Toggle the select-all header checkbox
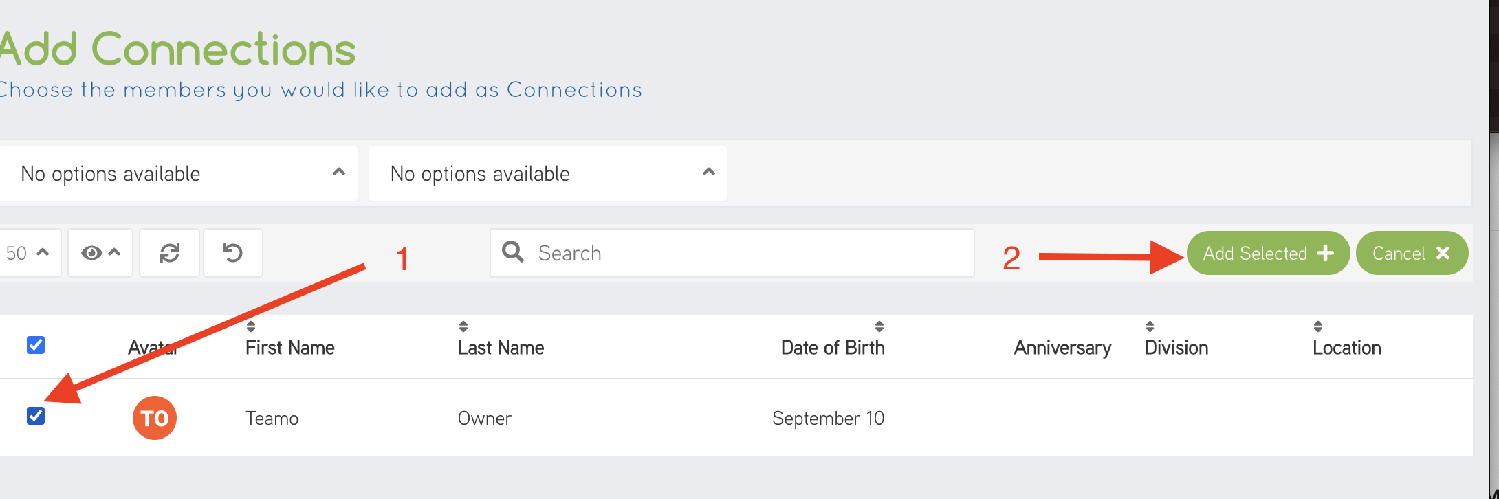The width and height of the screenshot is (1499, 499). [x=36, y=345]
